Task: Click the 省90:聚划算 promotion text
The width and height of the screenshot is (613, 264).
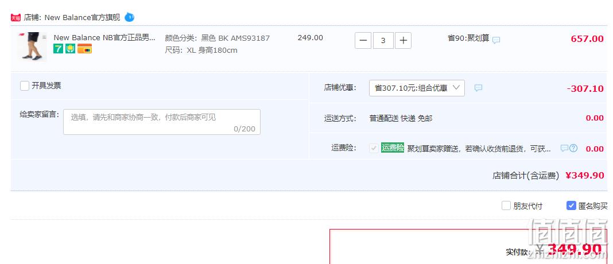Action: tap(468, 38)
